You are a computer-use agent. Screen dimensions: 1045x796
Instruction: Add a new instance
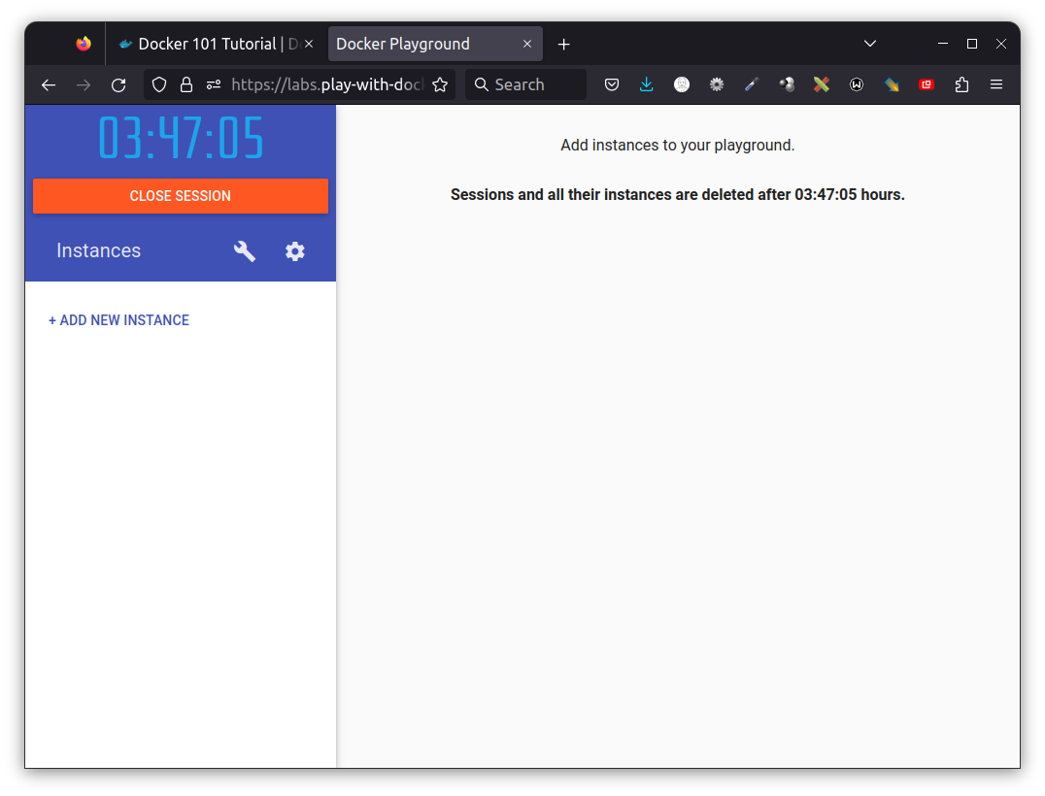click(118, 320)
